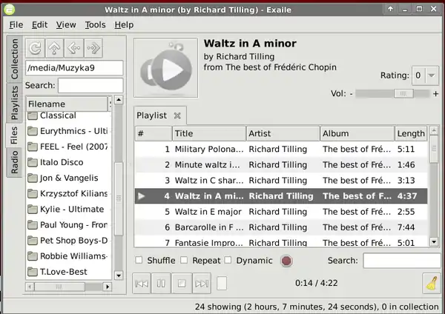Viewport: 445px width, 314px height.
Task: Sort playlist by Artist column header
Action: (283, 133)
